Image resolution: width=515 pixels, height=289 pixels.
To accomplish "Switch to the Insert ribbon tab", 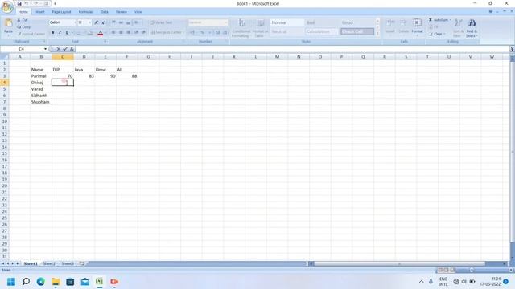I will [40, 12].
